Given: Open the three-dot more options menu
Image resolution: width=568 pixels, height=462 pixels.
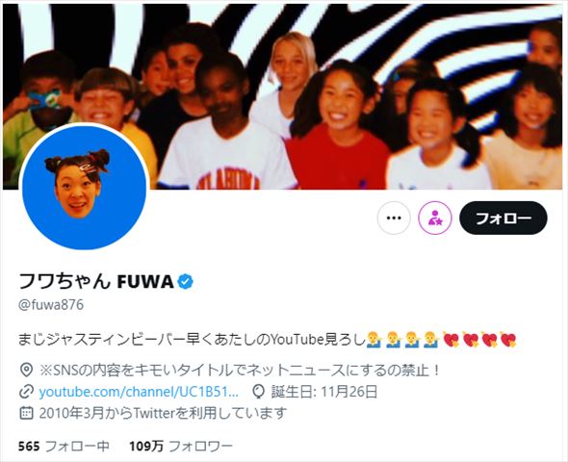Looking at the screenshot, I should tap(394, 218).
